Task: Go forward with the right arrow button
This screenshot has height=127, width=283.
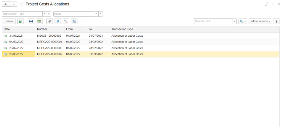Action: pos(13,4)
